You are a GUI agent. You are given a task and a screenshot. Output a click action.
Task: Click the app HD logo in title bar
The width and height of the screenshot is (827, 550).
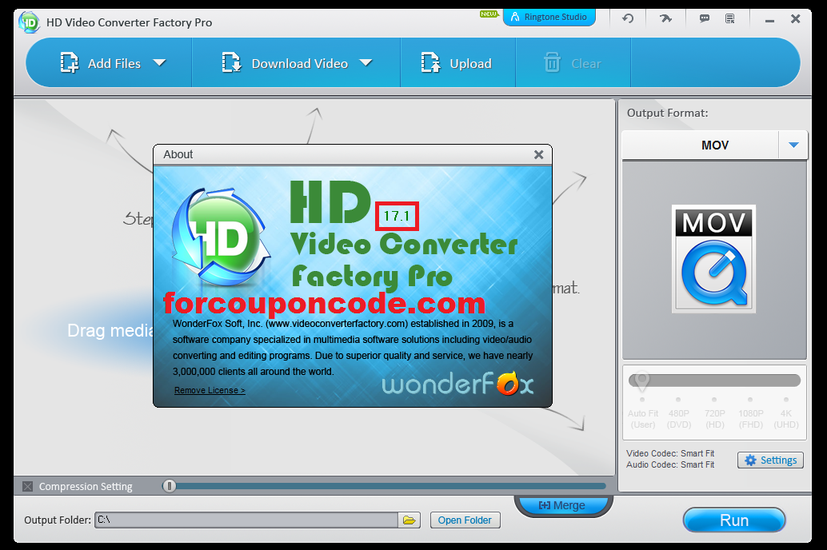pyautogui.click(x=29, y=22)
